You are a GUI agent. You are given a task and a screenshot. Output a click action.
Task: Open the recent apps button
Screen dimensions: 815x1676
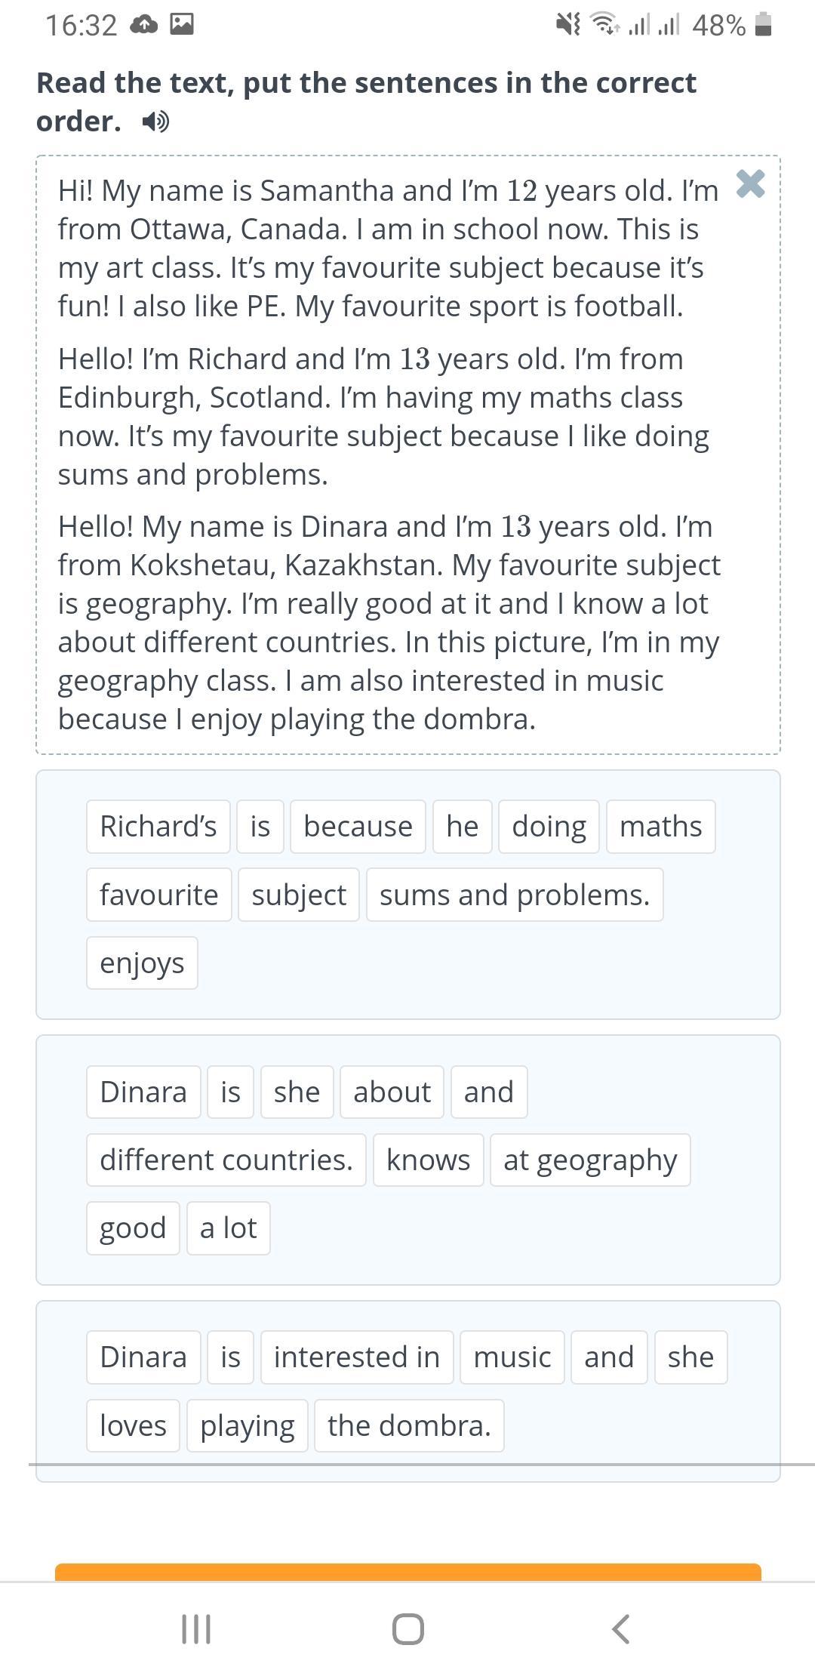point(196,1629)
